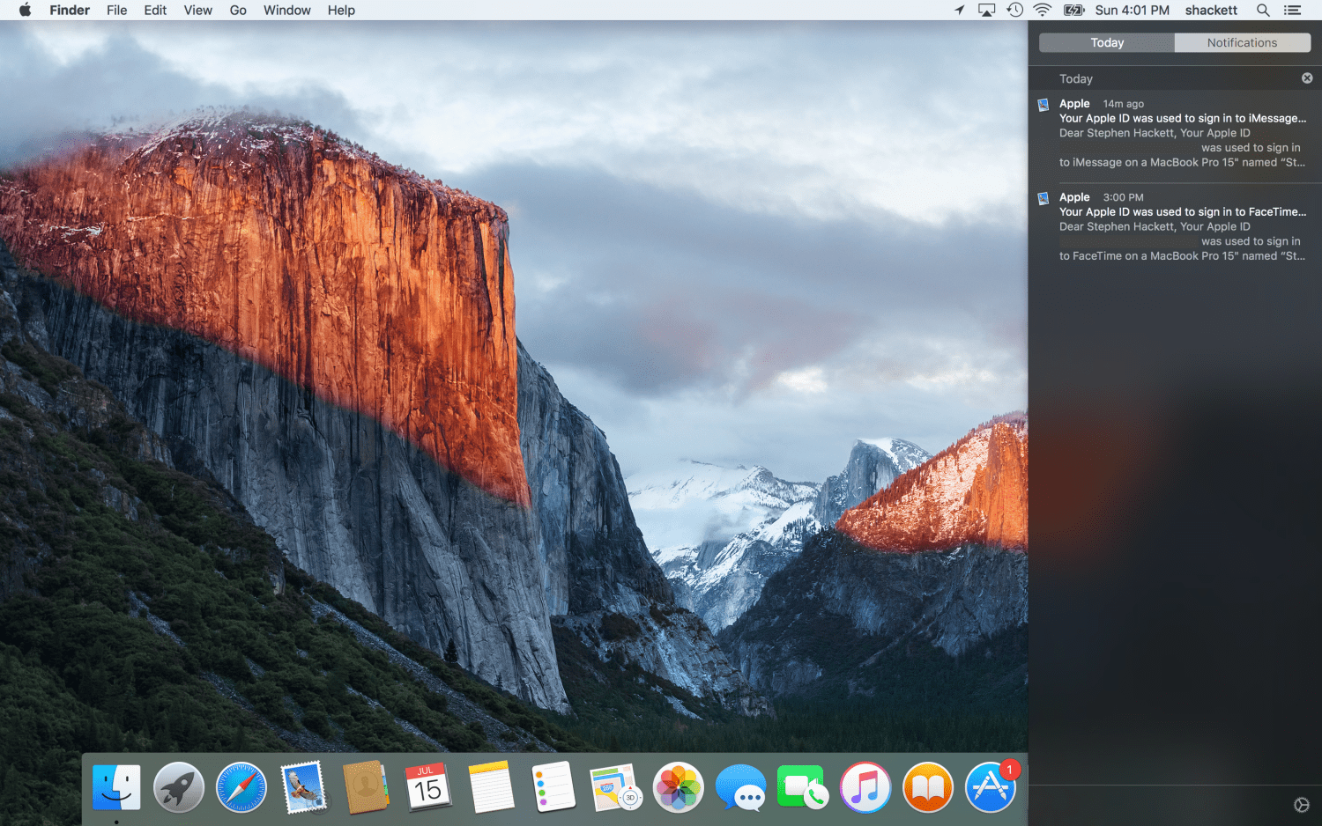1322x826 pixels.
Task: Launch Maps from the Dock
Action: tap(616, 786)
